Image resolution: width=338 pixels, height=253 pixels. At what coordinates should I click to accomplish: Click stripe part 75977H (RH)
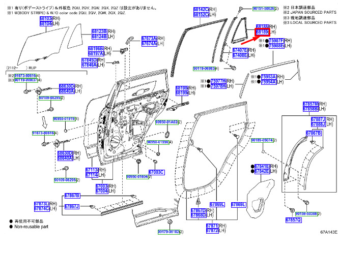coord(218,81)
